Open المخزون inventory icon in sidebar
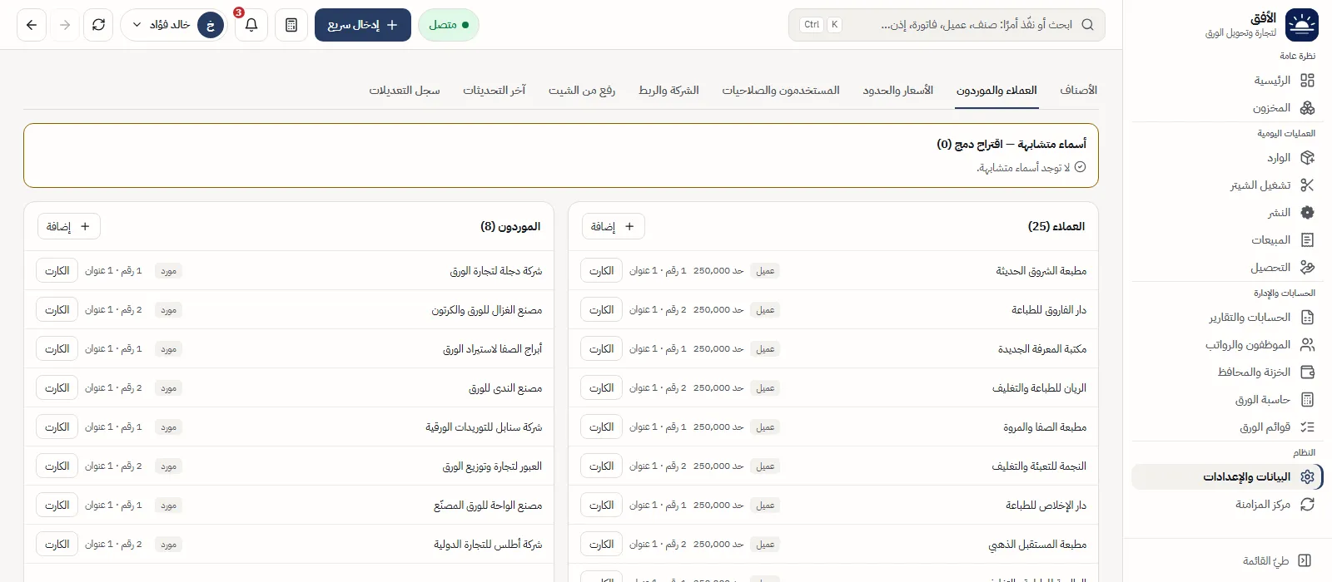The width and height of the screenshot is (1332, 582). (1307, 108)
